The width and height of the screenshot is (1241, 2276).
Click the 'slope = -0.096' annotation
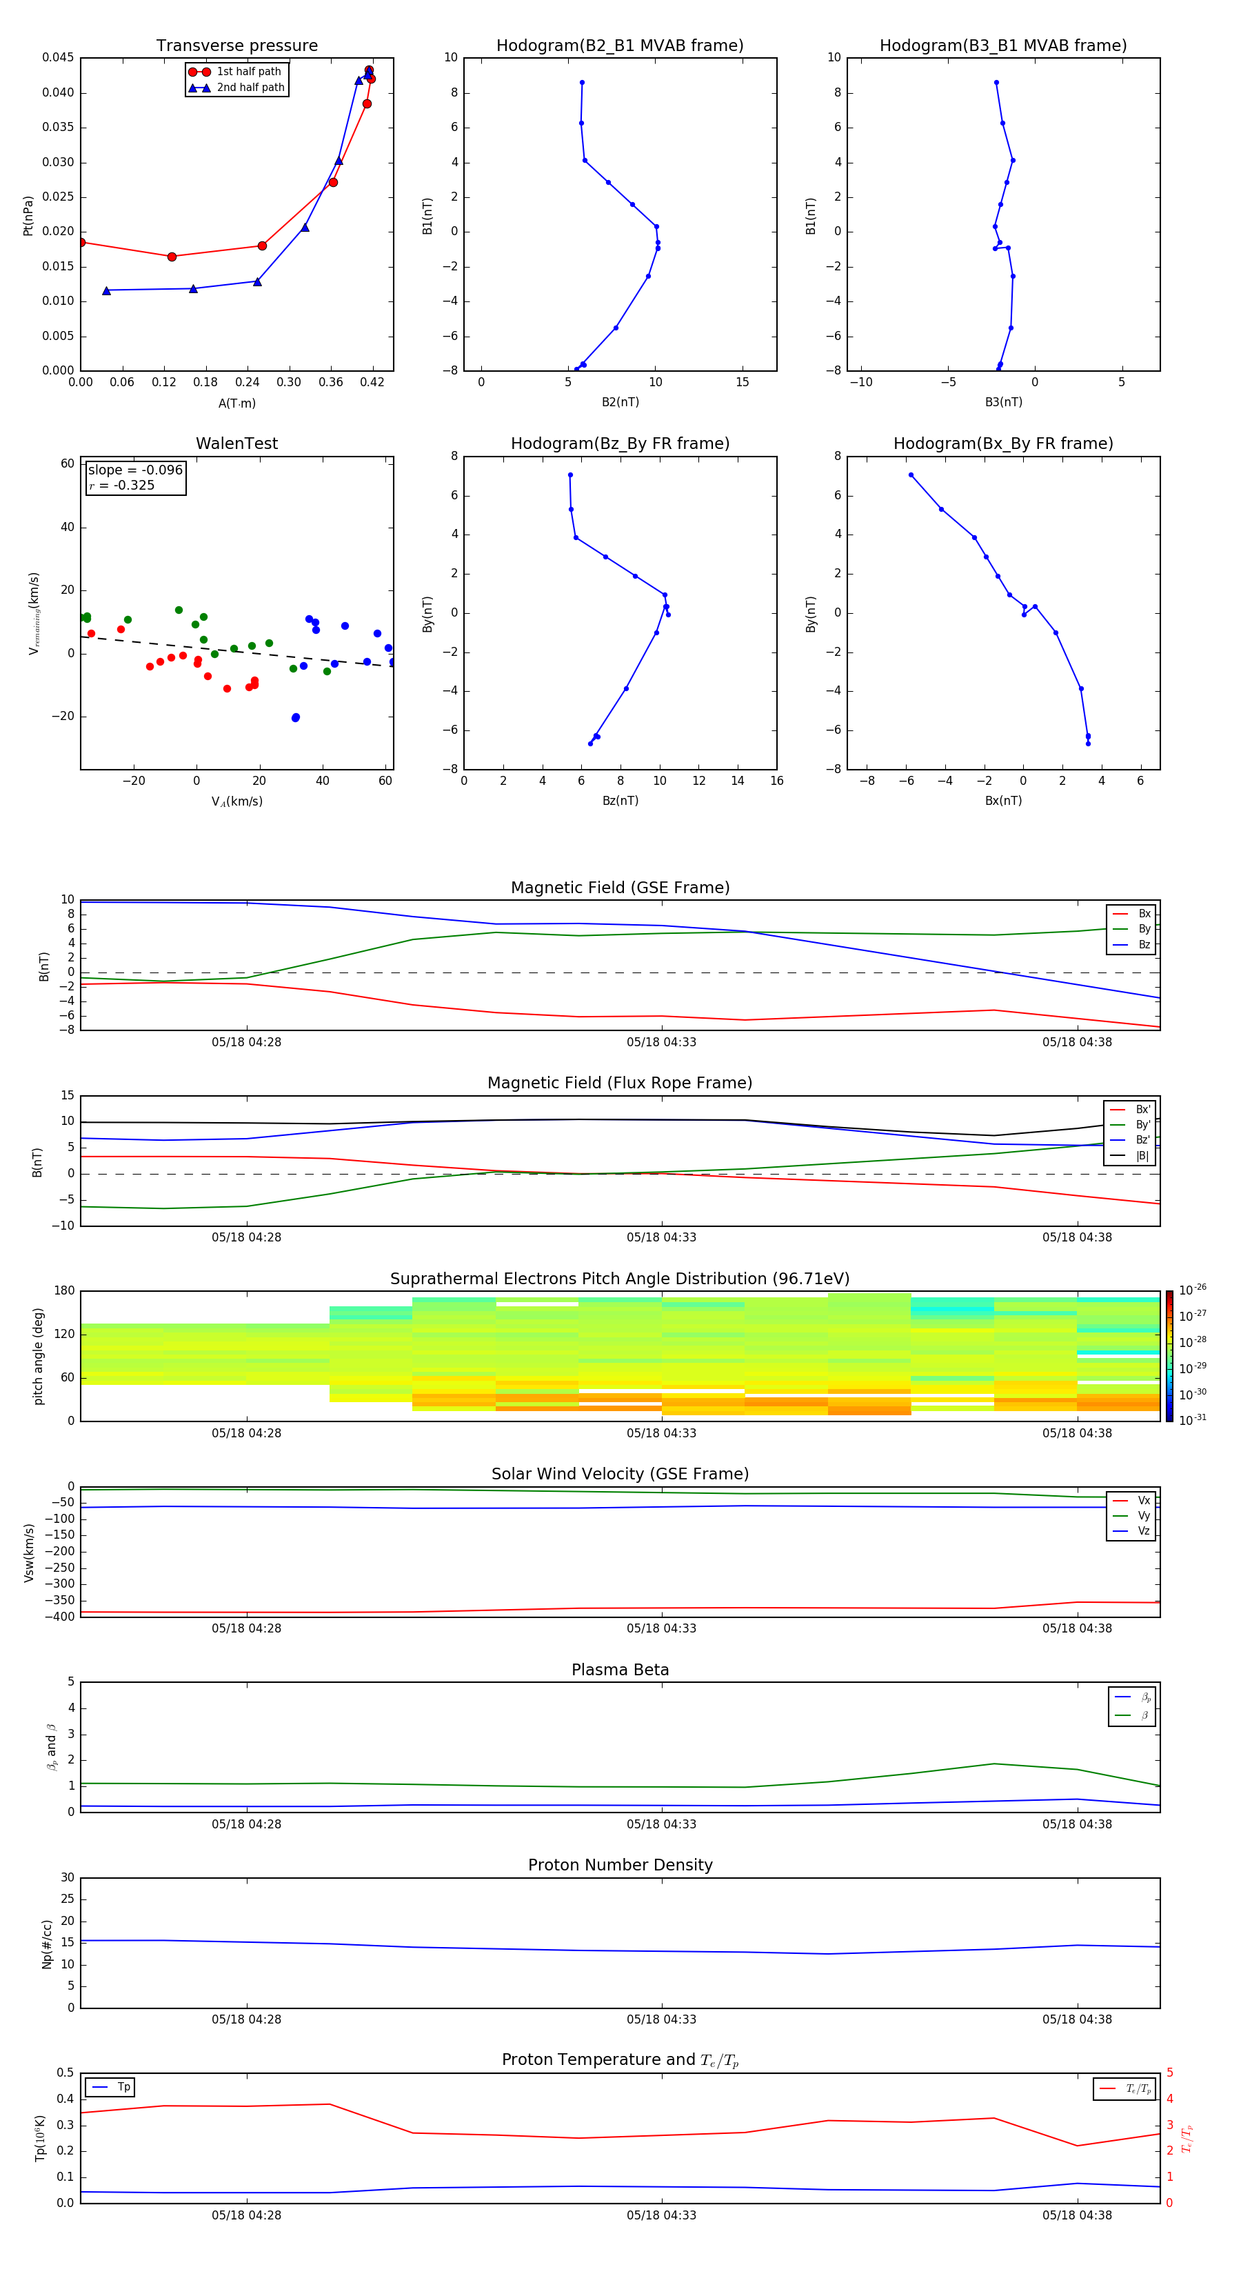(135, 470)
